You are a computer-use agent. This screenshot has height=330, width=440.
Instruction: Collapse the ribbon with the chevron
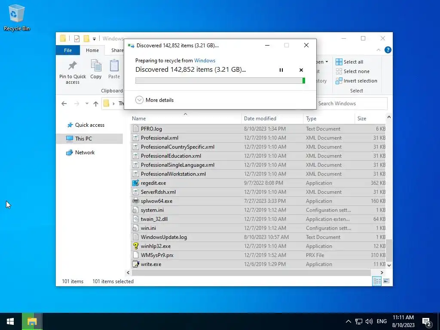click(x=378, y=50)
